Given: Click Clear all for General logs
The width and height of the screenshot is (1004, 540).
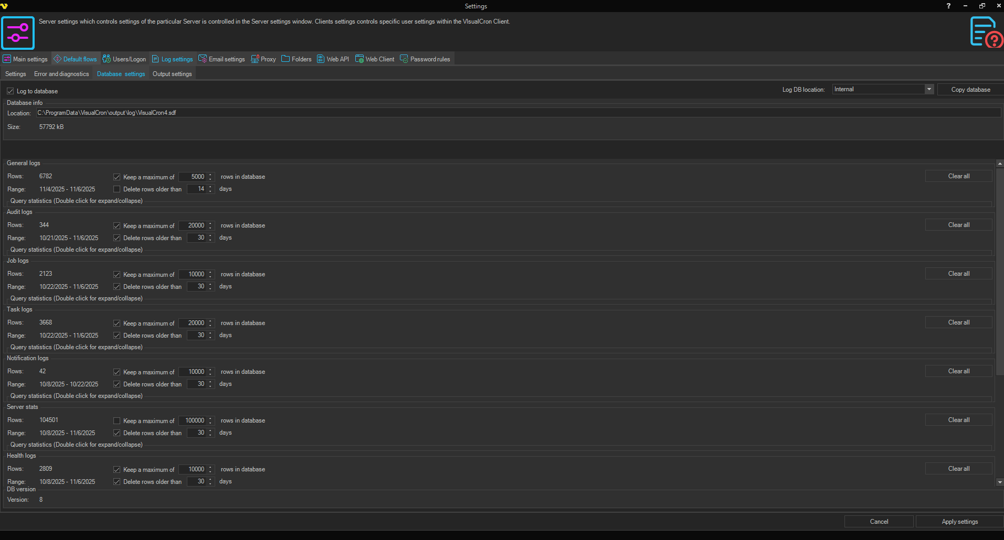Looking at the screenshot, I should [958, 176].
